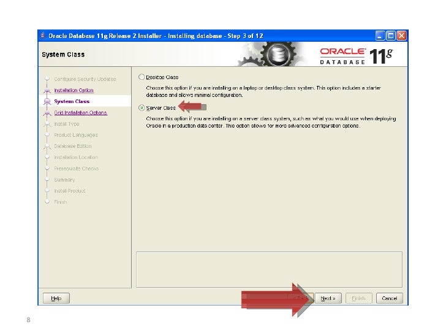Viewport: 446px width, 335px height.
Task: Click the empty message area box
Action: 269,269
